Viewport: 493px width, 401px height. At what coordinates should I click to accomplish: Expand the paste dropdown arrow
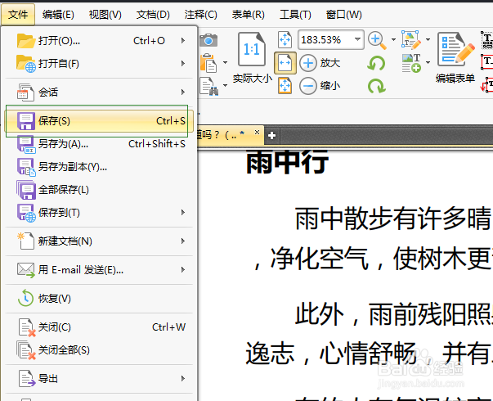click(x=225, y=63)
